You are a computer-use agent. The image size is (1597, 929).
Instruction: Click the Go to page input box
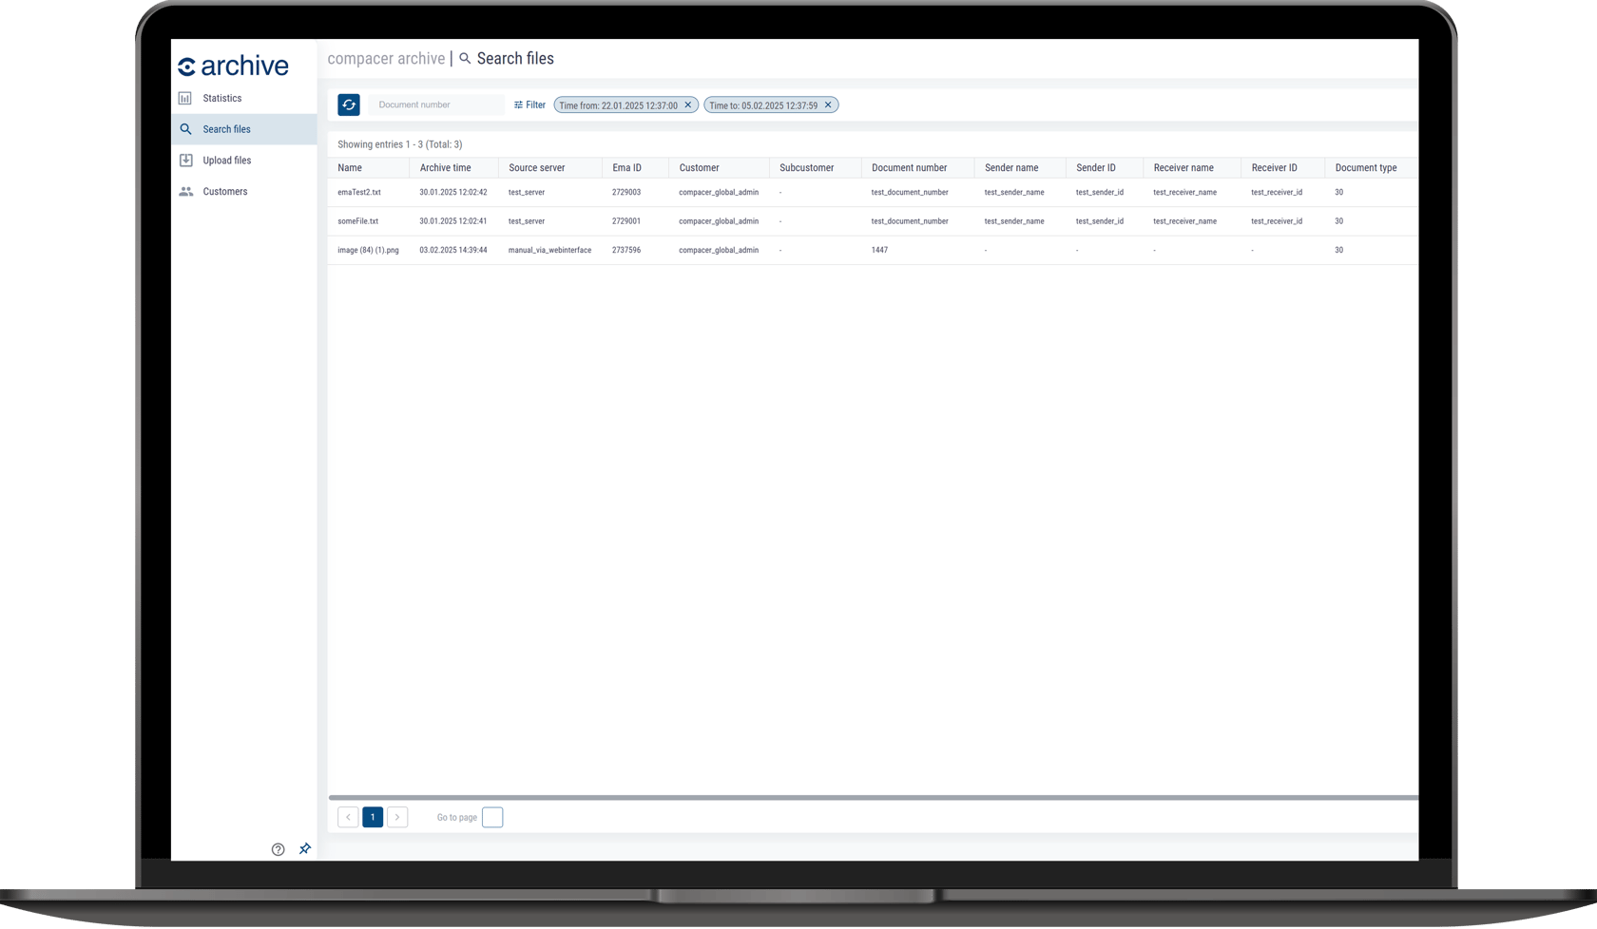(x=492, y=818)
